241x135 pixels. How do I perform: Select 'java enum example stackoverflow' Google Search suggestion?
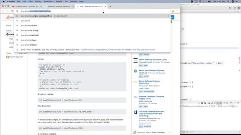tap(92, 16)
